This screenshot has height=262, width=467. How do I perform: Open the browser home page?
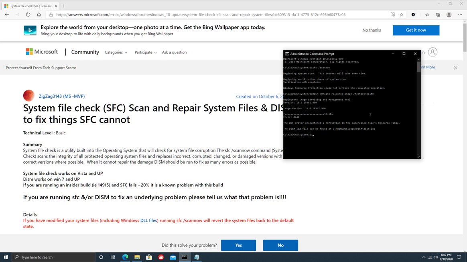click(39, 14)
